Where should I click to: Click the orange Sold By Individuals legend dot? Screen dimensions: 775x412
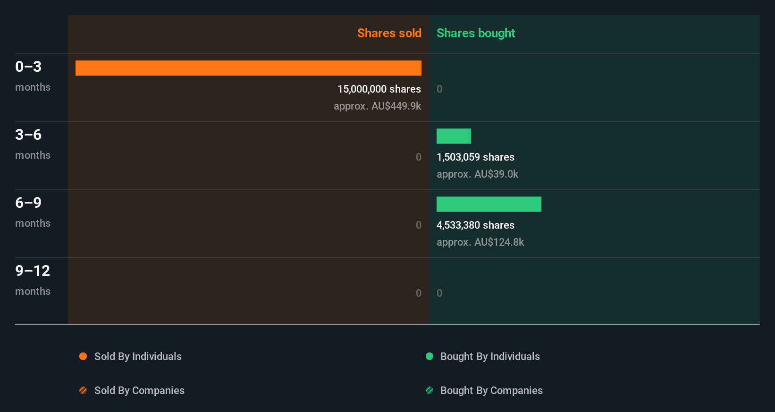coord(83,356)
